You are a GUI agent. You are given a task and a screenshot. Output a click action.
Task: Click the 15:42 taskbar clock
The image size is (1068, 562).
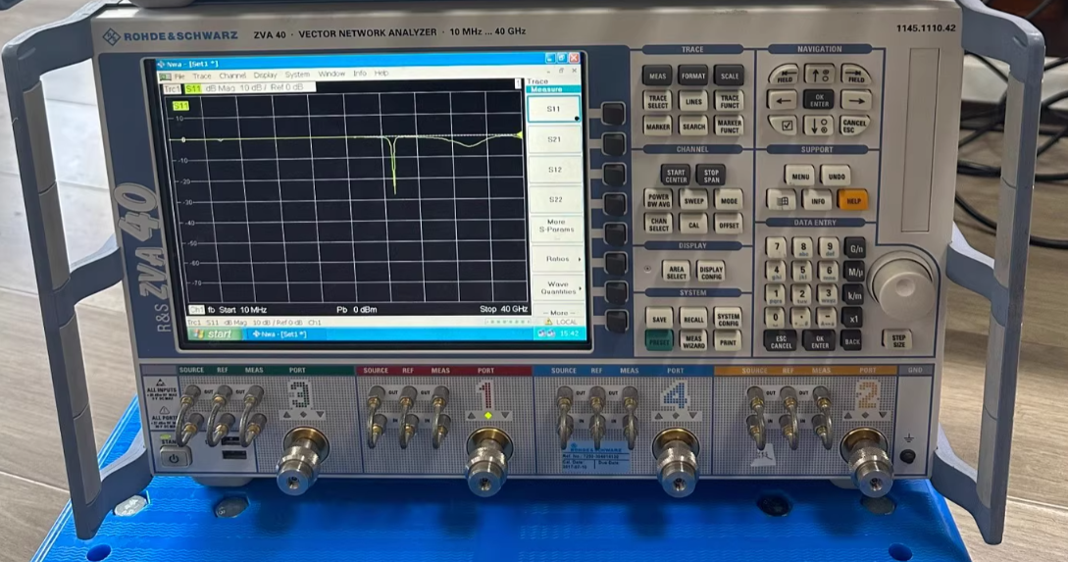569,333
